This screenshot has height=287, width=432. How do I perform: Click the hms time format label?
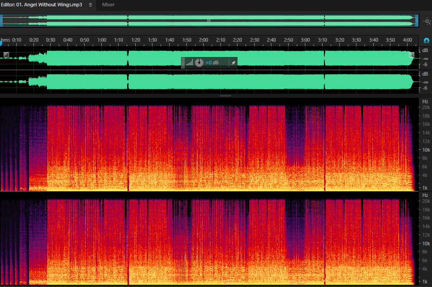(5, 40)
